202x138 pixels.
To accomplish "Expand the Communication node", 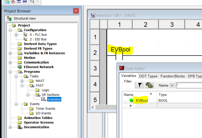I will tap(10, 63).
